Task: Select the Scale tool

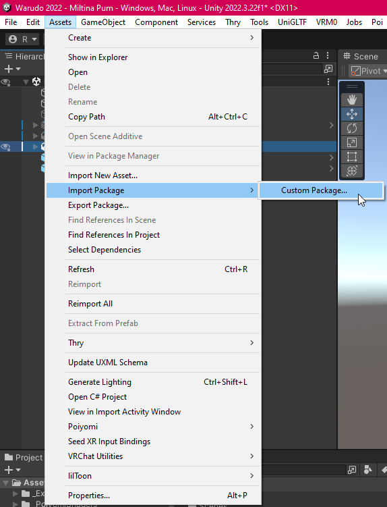Action: [352, 142]
